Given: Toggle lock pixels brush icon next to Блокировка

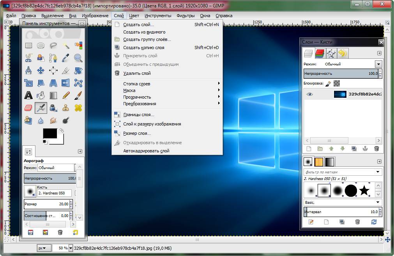Looking at the screenshot, I should coord(328,83).
